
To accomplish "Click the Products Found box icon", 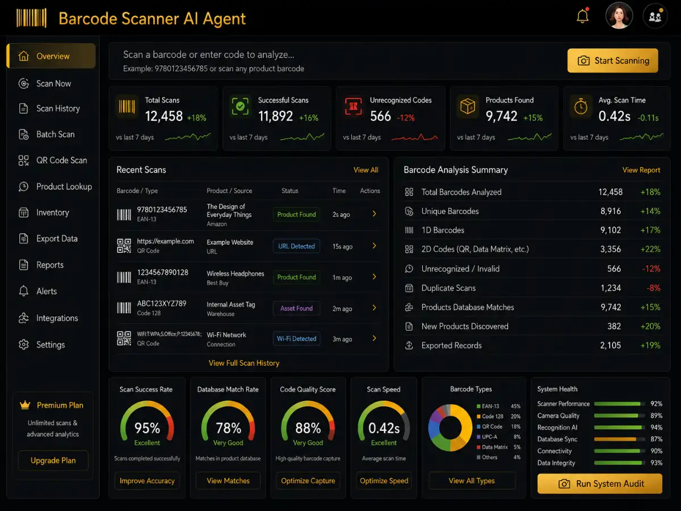I will (x=468, y=106).
